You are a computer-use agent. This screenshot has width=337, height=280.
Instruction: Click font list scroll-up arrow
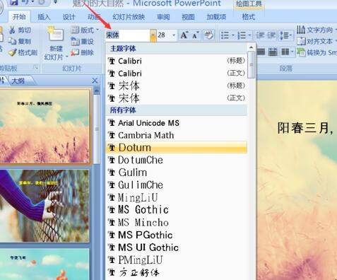[x=252, y=47]
